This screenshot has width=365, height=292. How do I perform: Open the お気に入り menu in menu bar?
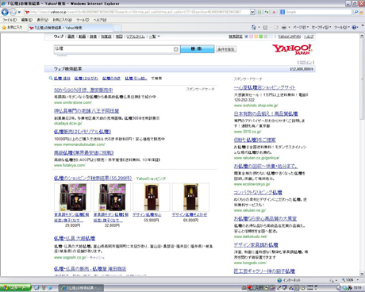point(62,20)
